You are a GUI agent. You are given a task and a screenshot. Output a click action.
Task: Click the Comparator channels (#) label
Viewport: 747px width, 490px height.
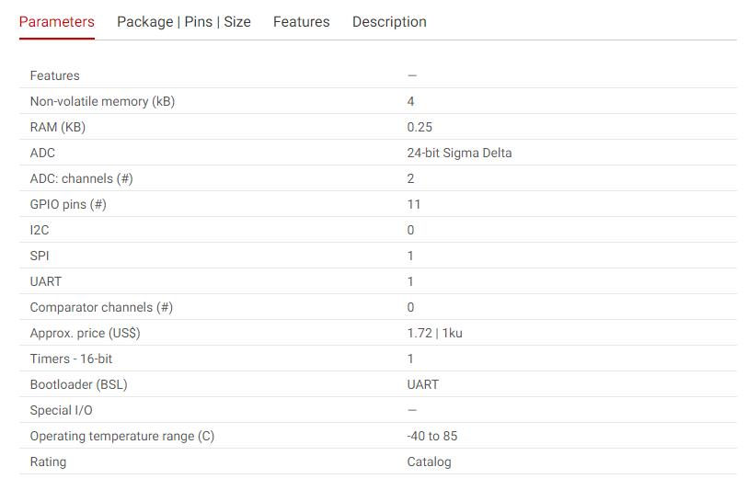point(101,307)
